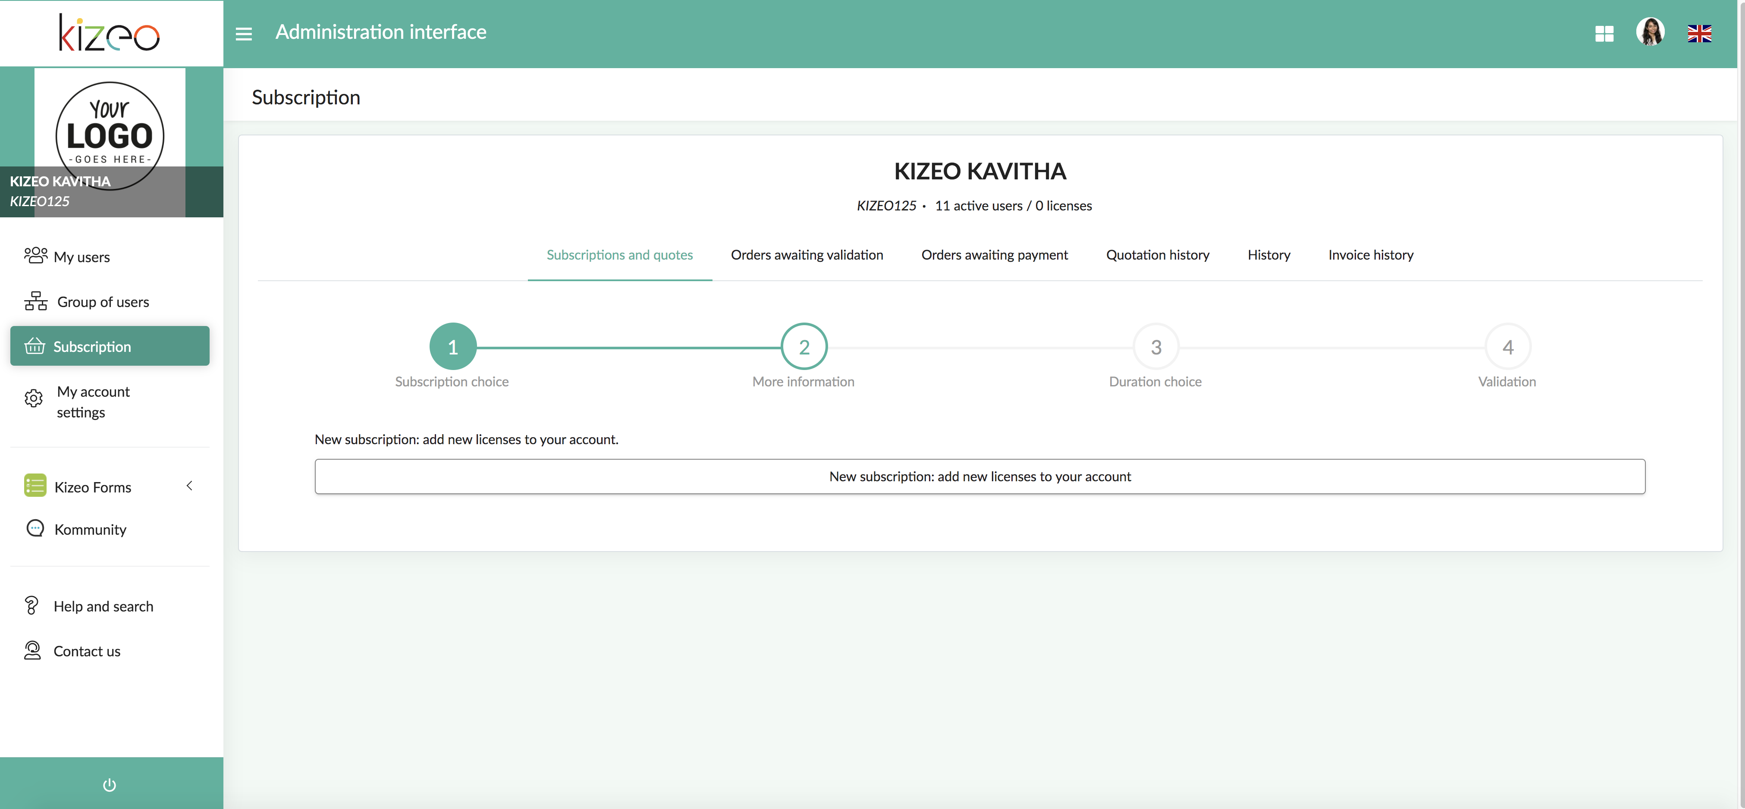Image resolution: width=1745 pixels, height=809 pixels.
Task: Select step 1 Subscription choice circle
Action: click(452, 346)
